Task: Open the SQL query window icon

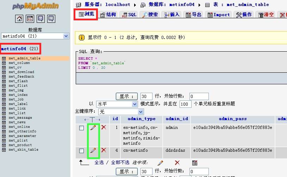Action: 30,19
